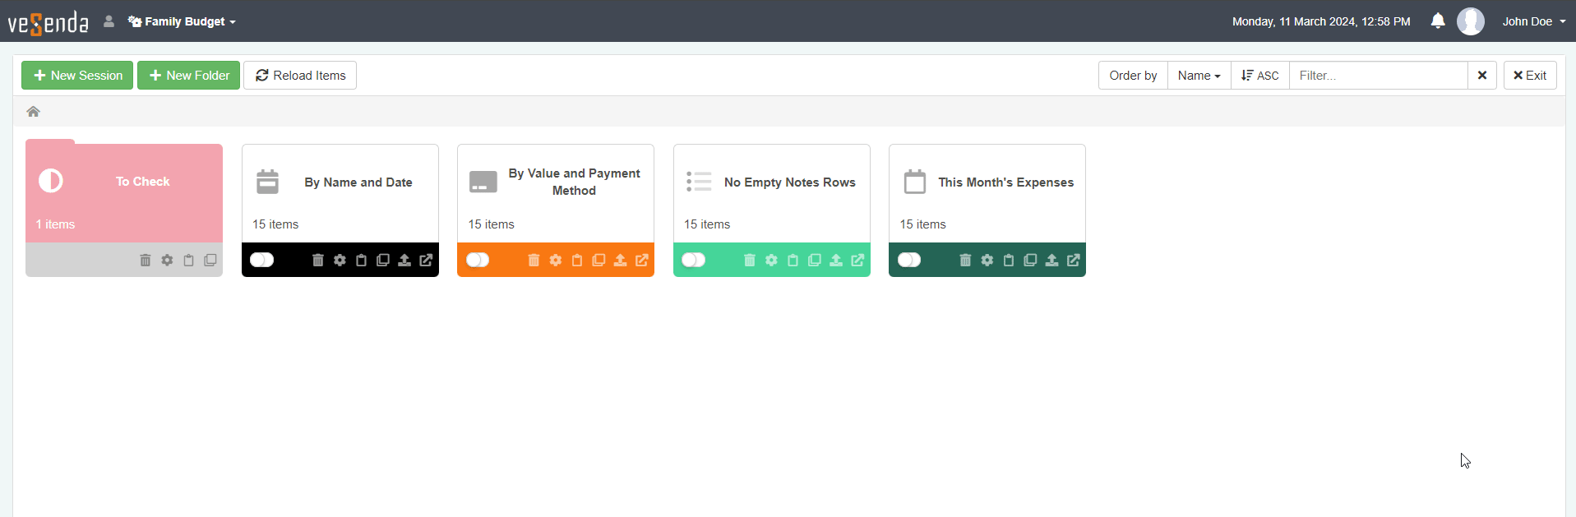The height and width of the screenshot is (517, 1576).
Task: Click upload icon on By Value and Payment Method
Action: [x=621, y=261]
